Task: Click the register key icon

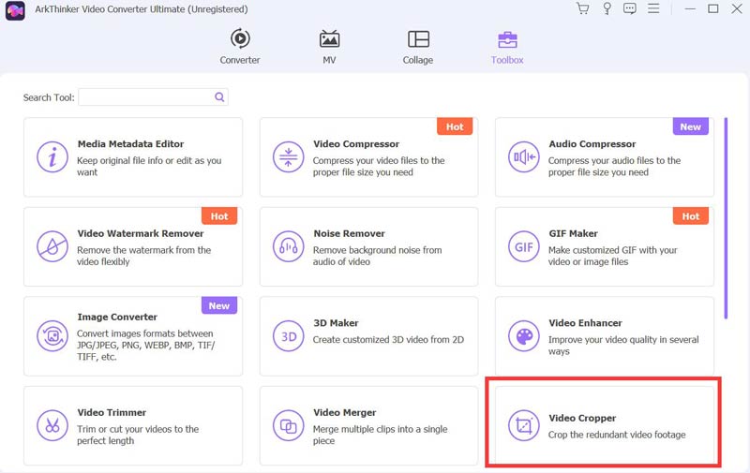Action: point(607,8)
